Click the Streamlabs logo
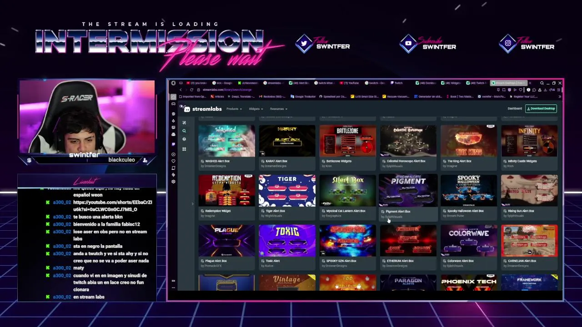Viewport: 582px width, 327px height. pos(203,109)
